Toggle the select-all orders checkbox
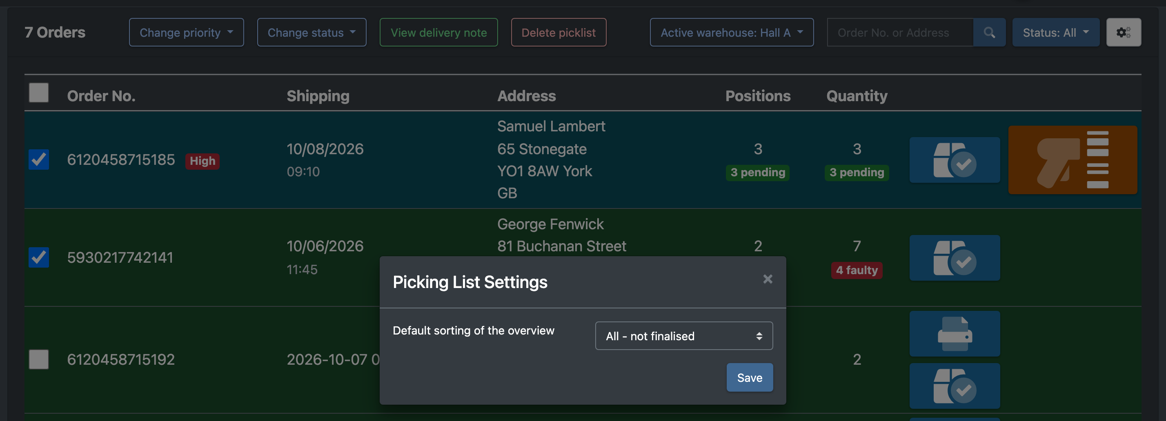Screen dimensions: 1166x421 point(39,93)
